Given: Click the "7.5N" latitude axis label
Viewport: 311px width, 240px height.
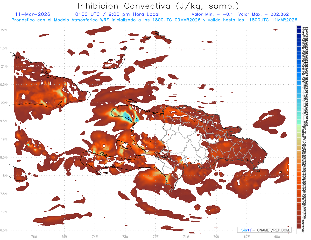Looking at the screenshot, I should pyautogui.click(x=4, y=194).
